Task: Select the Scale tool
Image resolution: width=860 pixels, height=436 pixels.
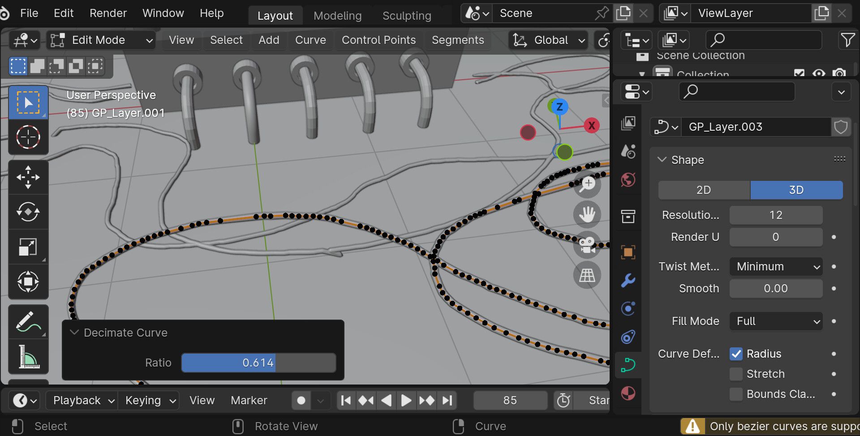Action: [x=28, y=247]
